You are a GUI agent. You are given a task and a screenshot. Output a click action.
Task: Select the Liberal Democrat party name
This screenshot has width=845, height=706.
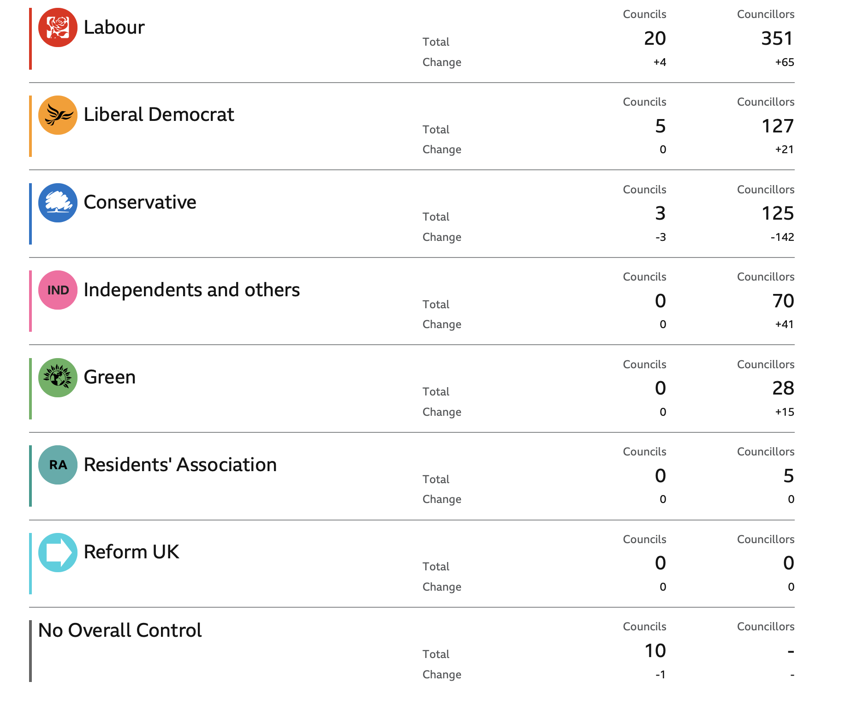tap(159, 115)
